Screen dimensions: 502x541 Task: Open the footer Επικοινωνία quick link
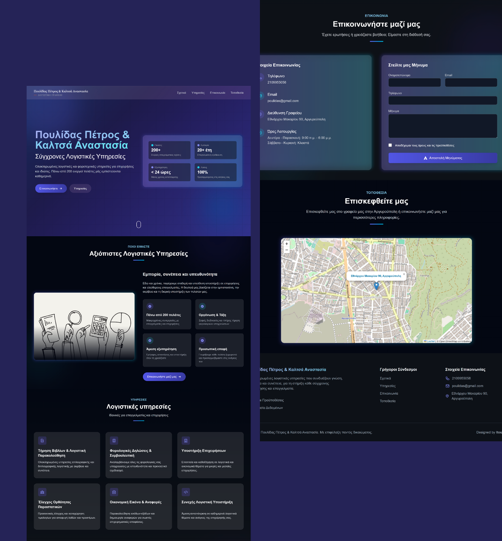[x=389, y=393]
